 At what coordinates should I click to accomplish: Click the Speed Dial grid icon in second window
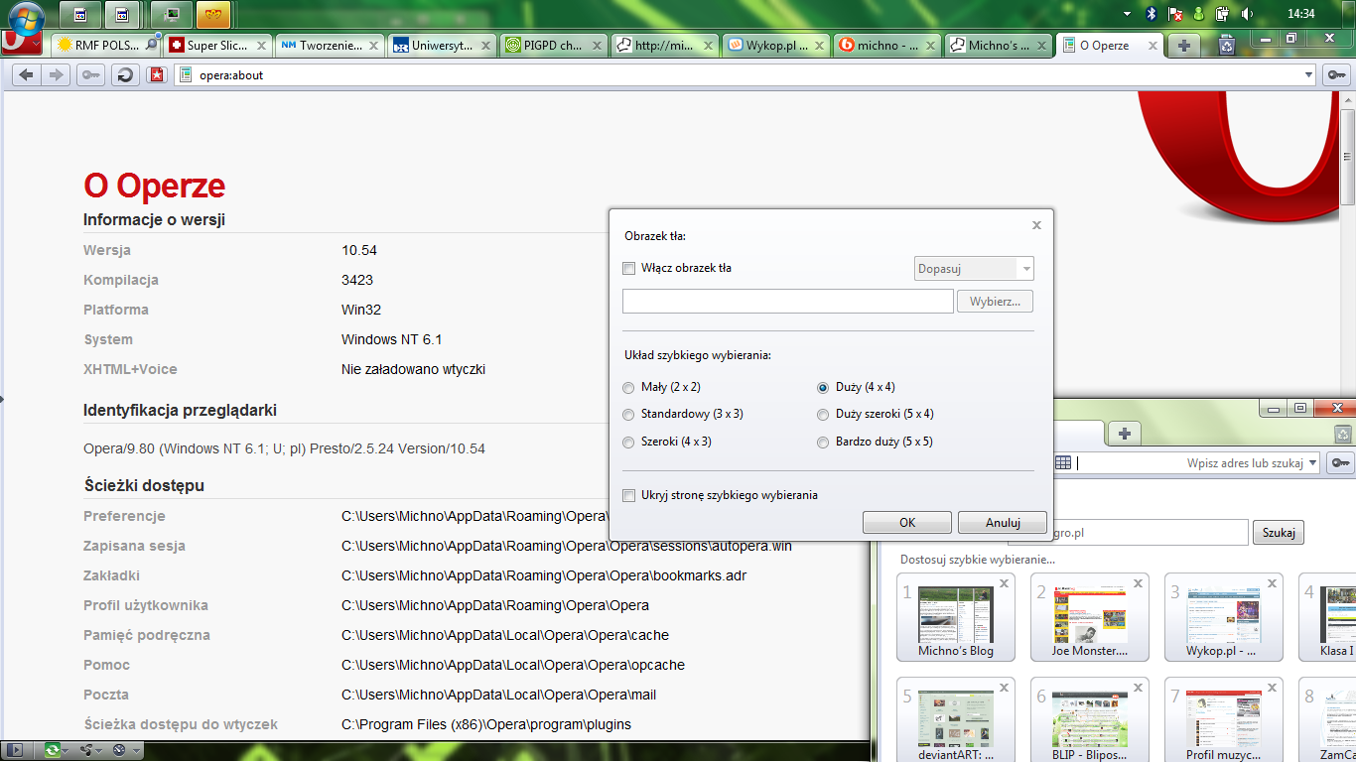pyautogui.click(x=1063, y=463)
